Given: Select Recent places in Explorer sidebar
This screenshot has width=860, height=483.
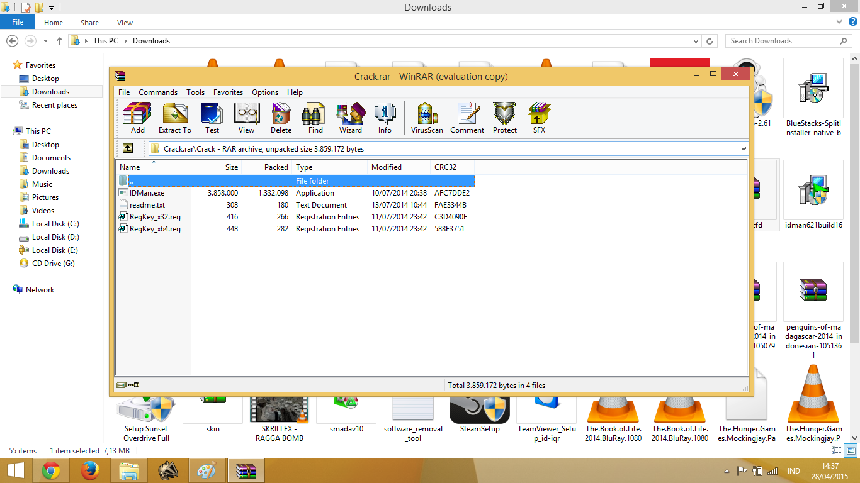Looking at the screenshot, I should coord(55,105).
